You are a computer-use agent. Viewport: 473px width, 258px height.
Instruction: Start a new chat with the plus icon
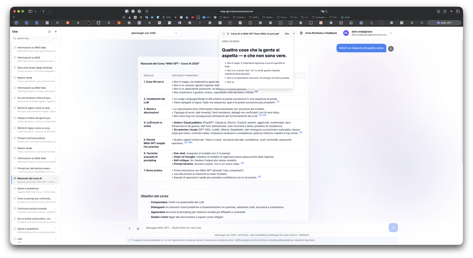[x=56, y=32]
